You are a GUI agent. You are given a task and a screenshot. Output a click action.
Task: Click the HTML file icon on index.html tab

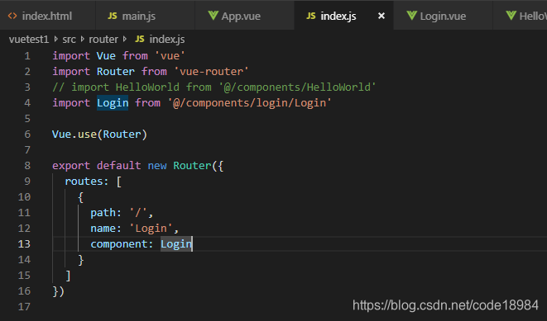tap(12, 16)
